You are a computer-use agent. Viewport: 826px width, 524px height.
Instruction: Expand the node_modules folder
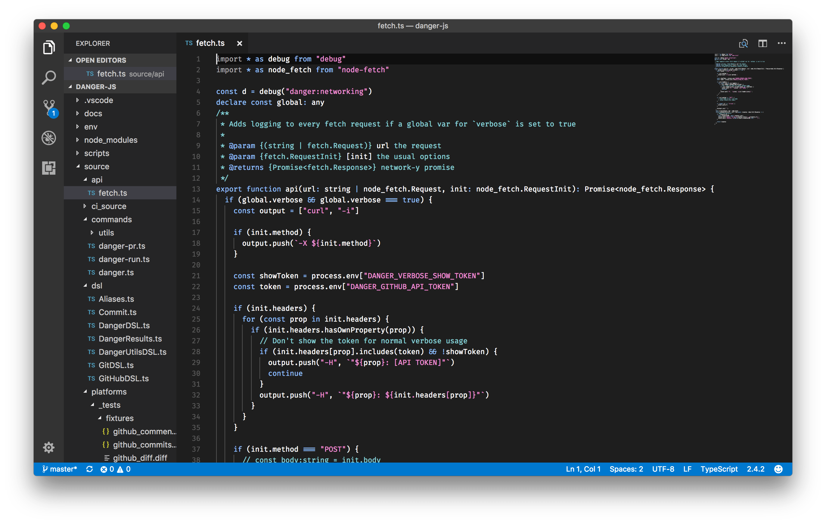point(111,140)
